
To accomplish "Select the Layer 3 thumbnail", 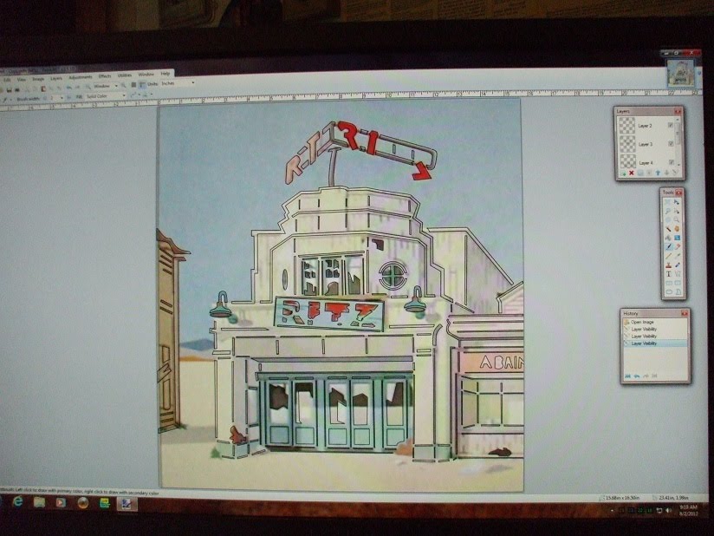I will (626, 143).
